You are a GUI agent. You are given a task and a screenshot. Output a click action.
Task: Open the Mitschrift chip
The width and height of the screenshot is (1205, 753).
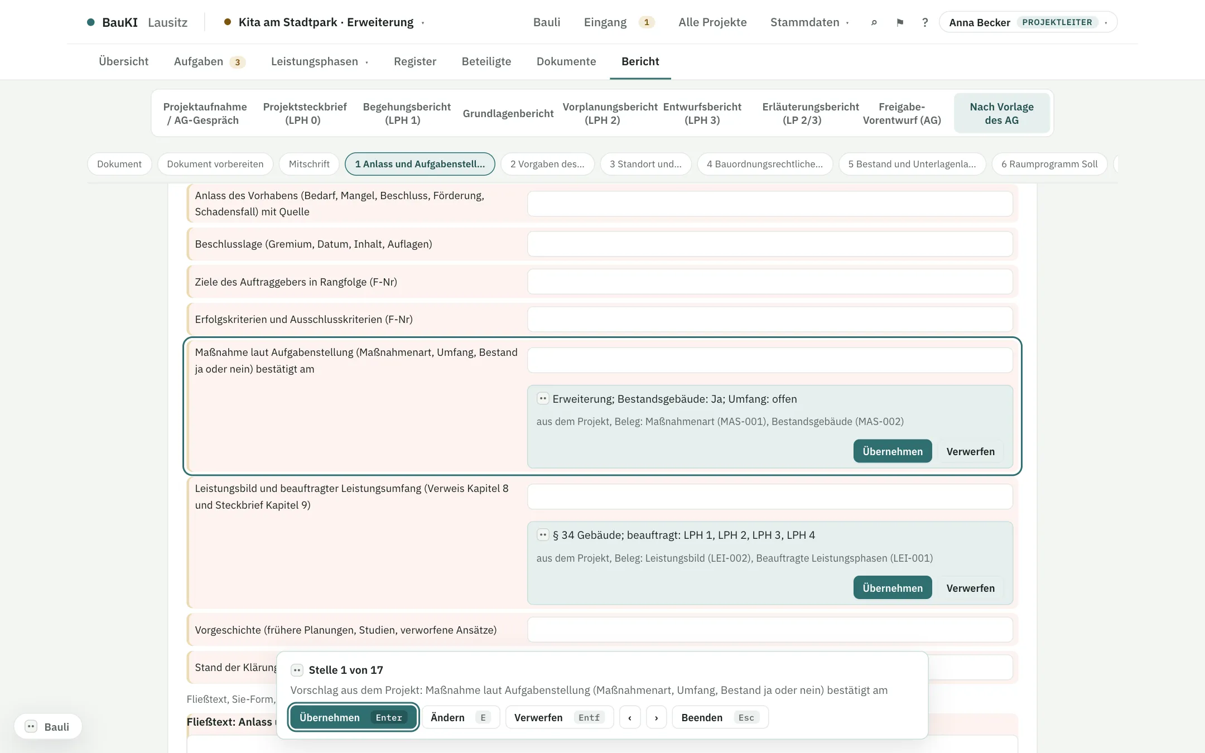(309, 164)
